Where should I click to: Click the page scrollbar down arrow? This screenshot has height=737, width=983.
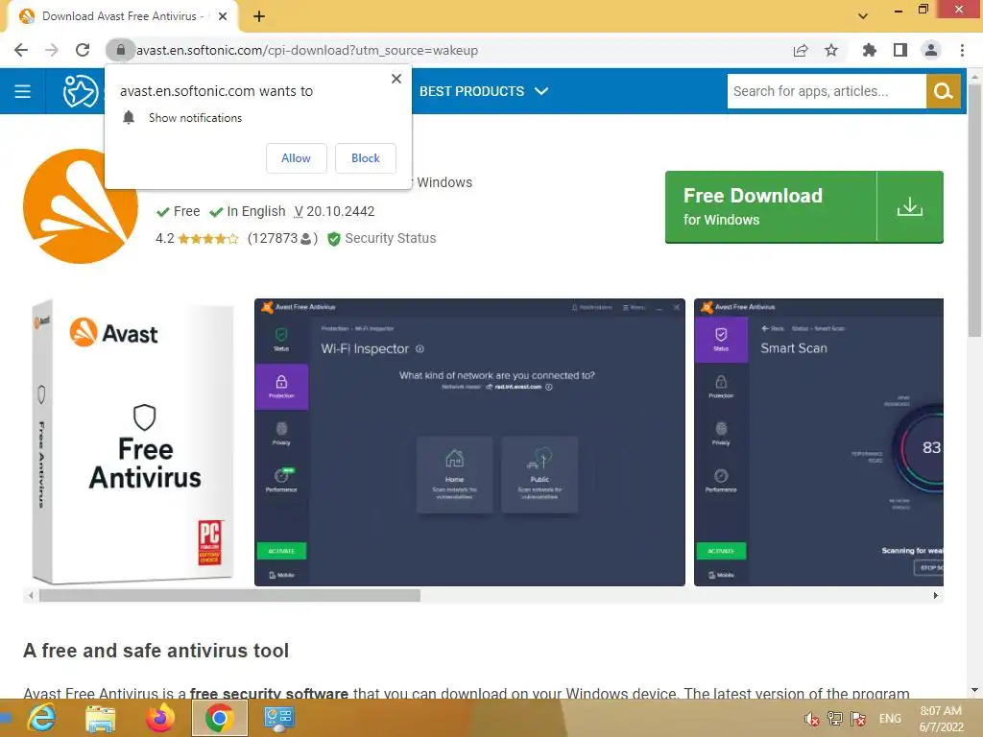[x=974, y=691]
